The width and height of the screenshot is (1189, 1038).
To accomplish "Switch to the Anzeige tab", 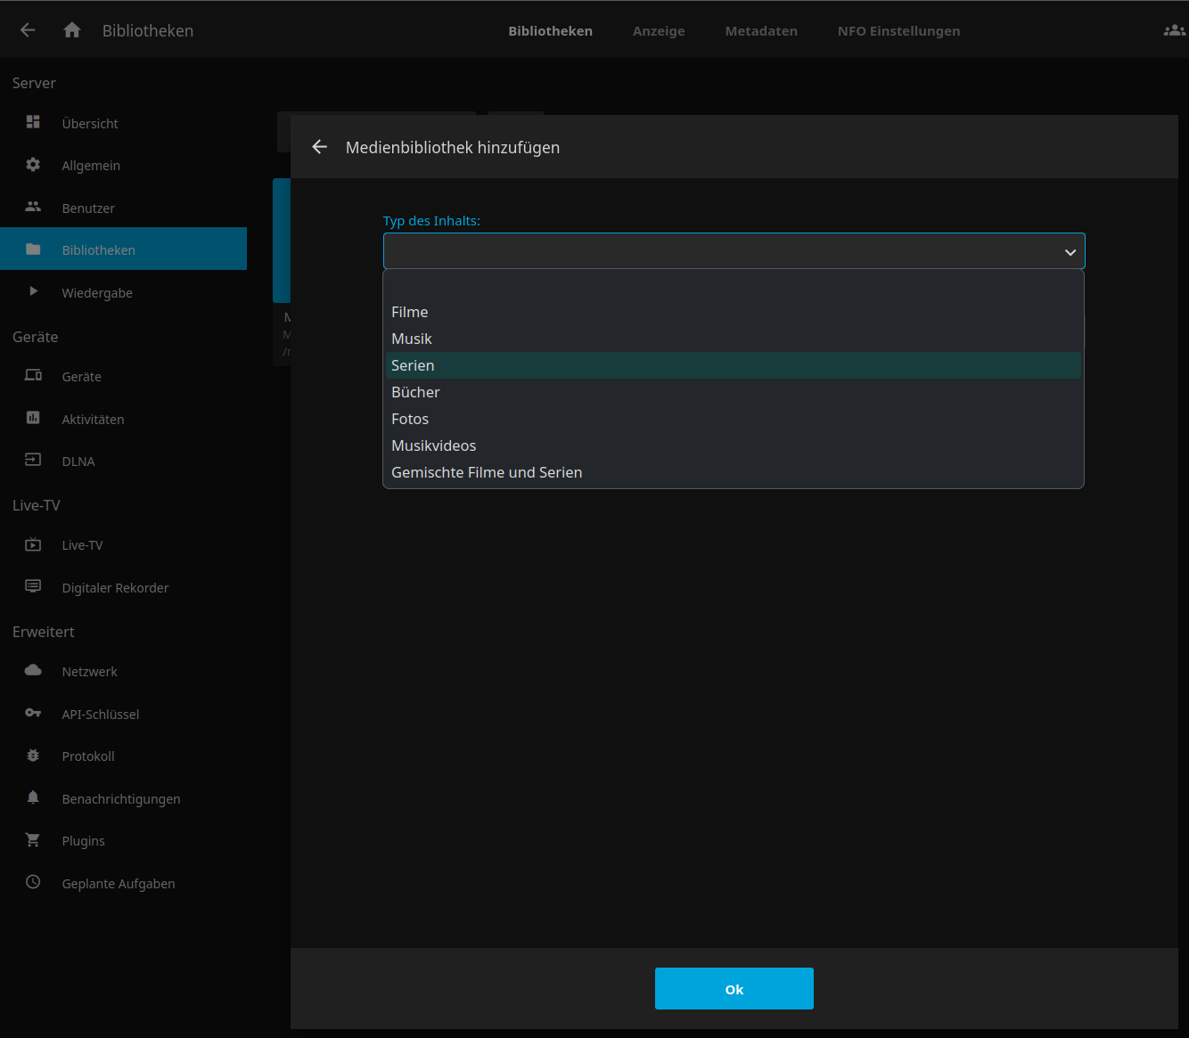I will pos(659,31).
